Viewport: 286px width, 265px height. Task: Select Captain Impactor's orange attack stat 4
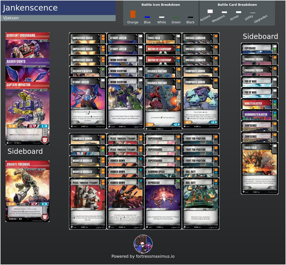tap(12, 126)
